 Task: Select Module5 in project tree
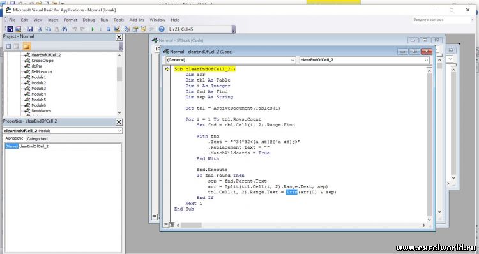point(38,100)
